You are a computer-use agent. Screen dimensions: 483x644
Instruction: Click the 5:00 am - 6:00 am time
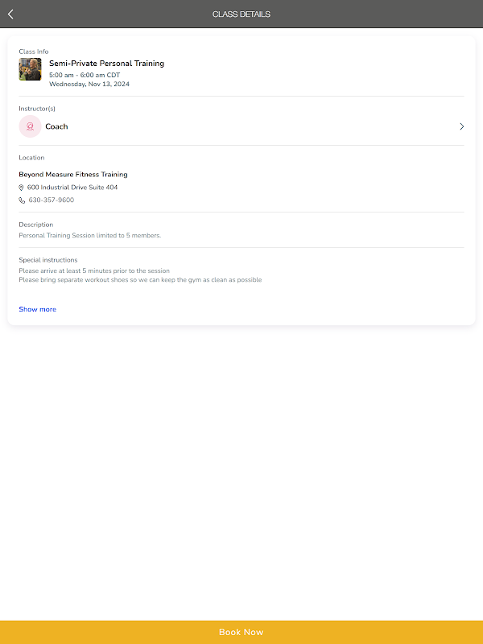(x=85, y=75)
